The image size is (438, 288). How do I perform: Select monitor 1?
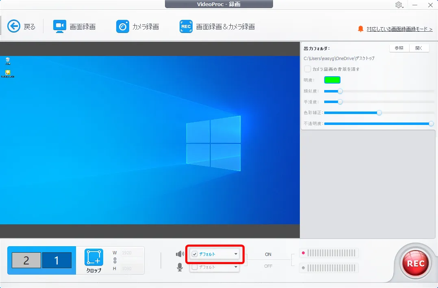pos(57,260)
